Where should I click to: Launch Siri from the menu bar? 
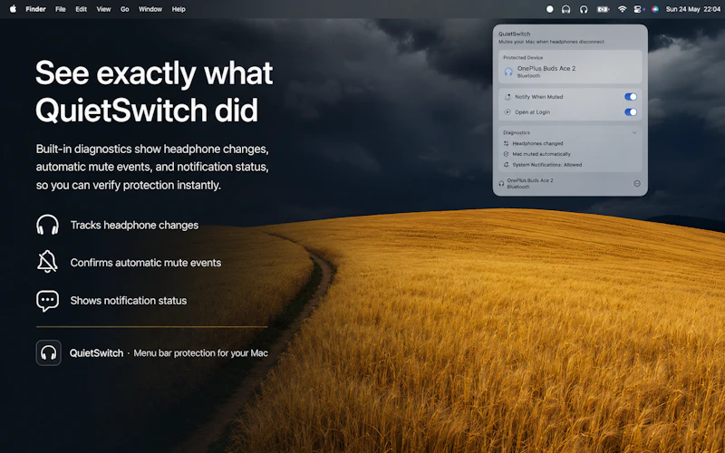coord(654,9)
